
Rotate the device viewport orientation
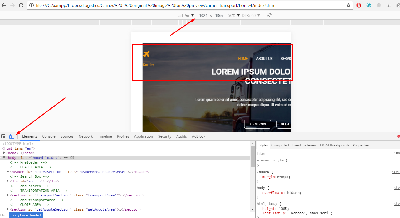pyautogui.click(x=270, y=15)
